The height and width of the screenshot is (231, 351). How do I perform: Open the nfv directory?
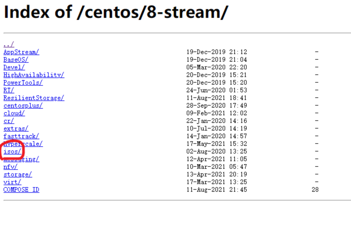click(10, 167)
